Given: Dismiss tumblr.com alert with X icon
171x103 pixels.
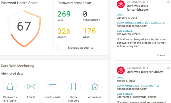Looking at the screenshot, I should [168, 2].
